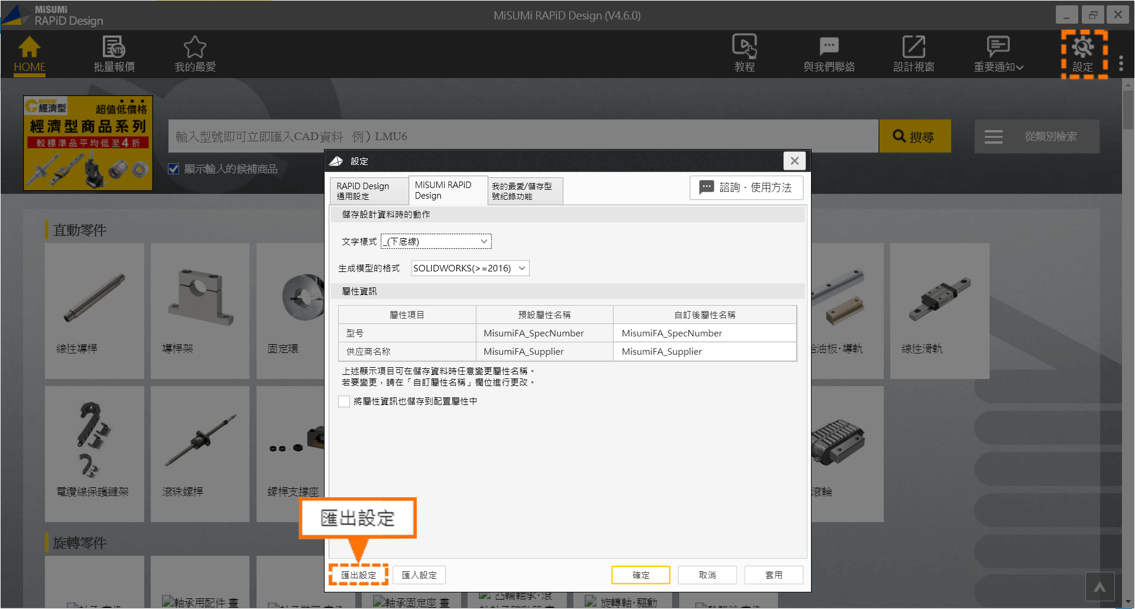1135x609 pixels.
Task: Open the 文字樣式 underline dropdown
Action: click(x=436, y=241)
